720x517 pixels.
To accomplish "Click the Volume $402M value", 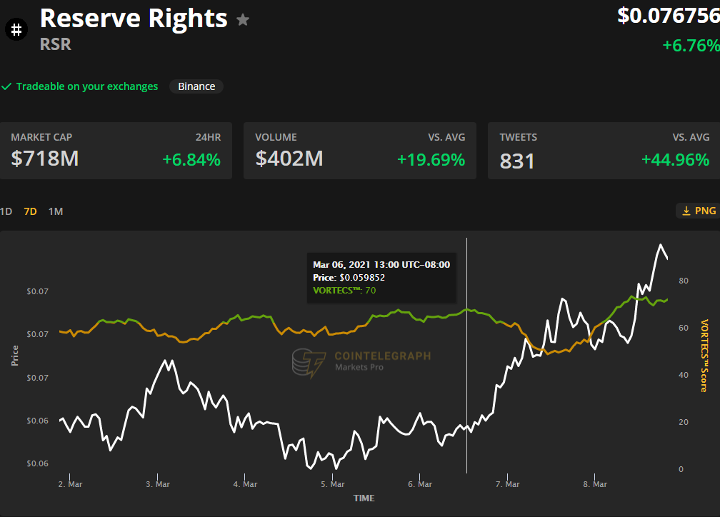I will [289, 159].
